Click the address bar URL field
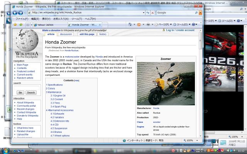 tap(85, 13)
